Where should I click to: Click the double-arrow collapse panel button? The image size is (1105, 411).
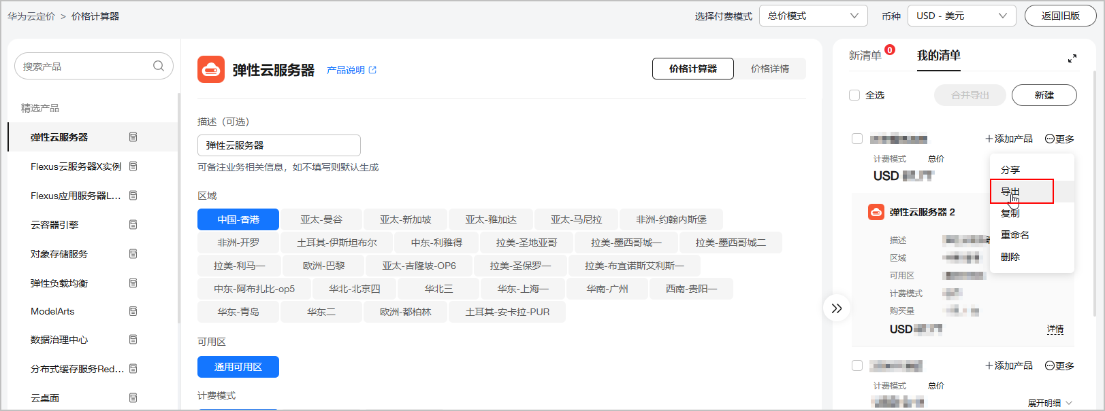pyautogui.click(x=837, y=308)
